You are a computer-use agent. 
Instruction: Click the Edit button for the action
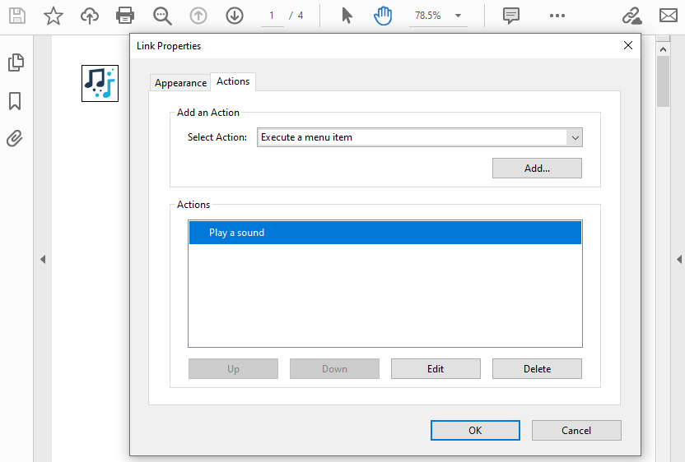click(x=436, y=369)
